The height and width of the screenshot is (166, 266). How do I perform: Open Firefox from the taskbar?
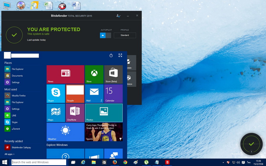click(x=115, y=162)
